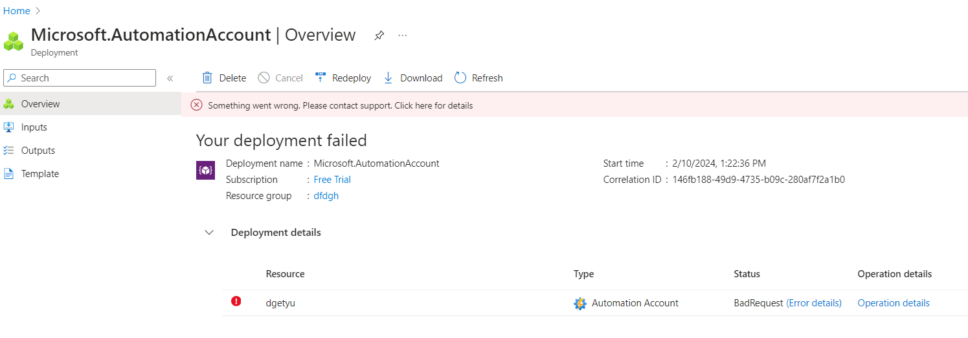The width and height of the screenshot is (968, 338).
Task: Click the Inputs sidebar icon
Action: (9, 127)
